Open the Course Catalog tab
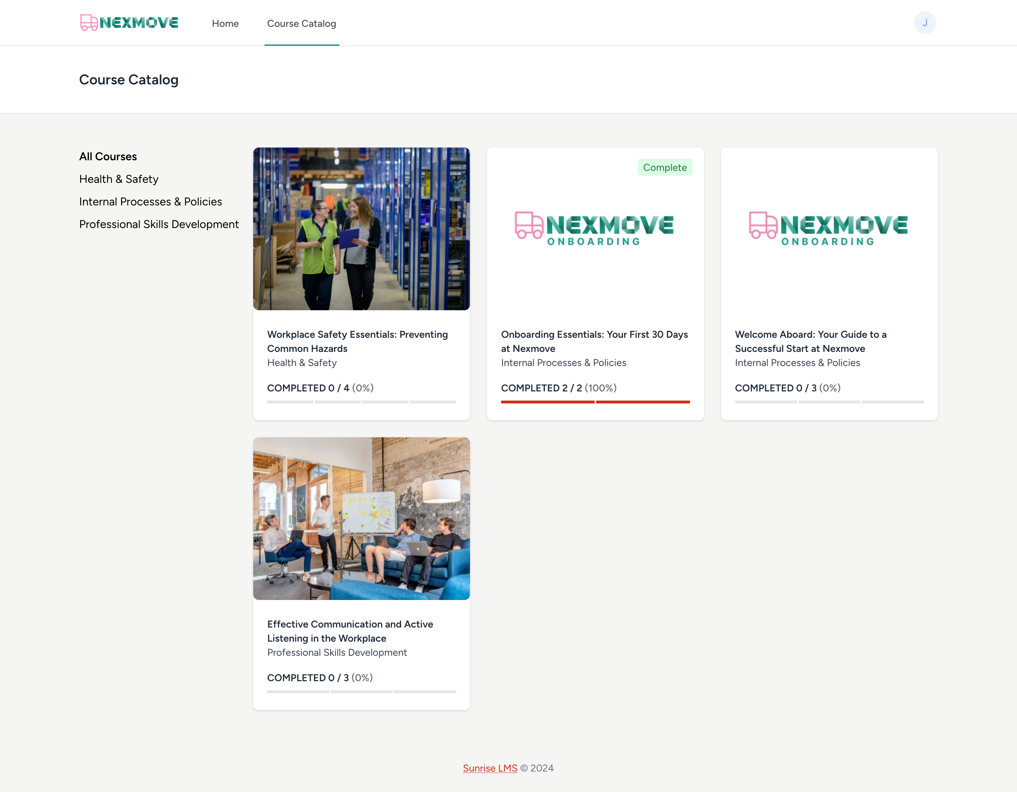The width and height of the screenshot is (1017, 792). (301, 23)
